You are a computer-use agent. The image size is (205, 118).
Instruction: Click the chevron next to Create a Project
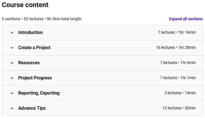pyautogui.click(x=12, y=48)
